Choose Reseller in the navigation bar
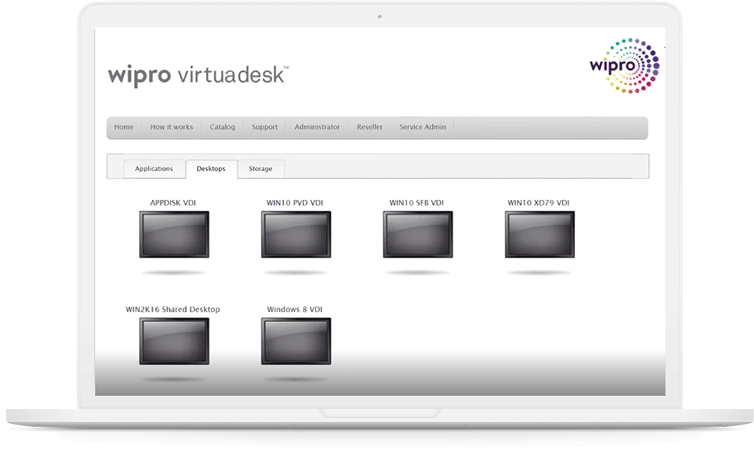 point(370,127)
